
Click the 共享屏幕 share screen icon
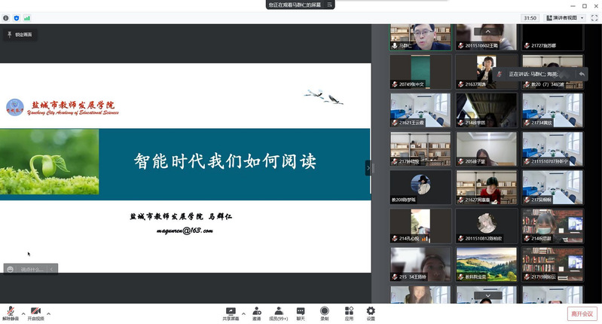coord(231,312)
